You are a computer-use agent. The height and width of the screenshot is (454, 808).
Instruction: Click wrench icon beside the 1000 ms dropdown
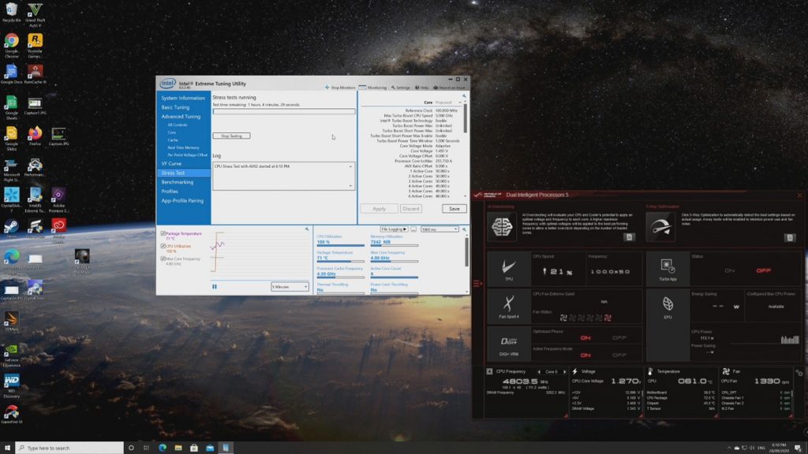(x=464, y=229)
